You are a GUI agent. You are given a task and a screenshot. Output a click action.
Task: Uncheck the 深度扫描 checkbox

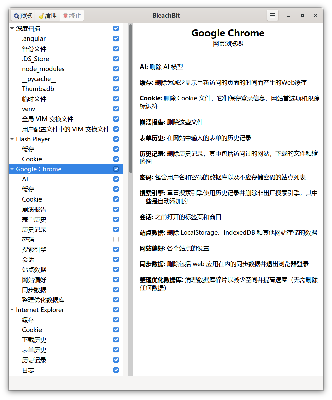click(x=116, y=28)
